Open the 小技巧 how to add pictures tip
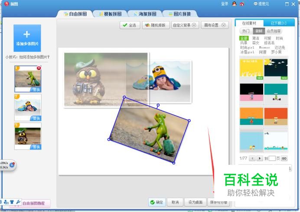The image size is (300, 212). [27, 57]
